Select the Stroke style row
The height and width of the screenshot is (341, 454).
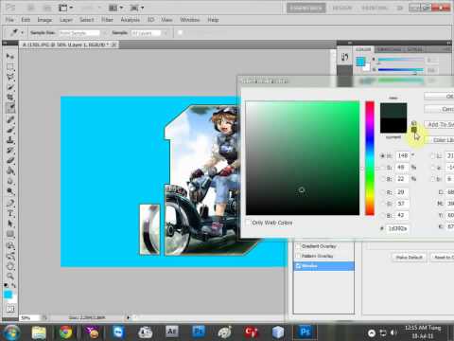[x=323, y=266]
